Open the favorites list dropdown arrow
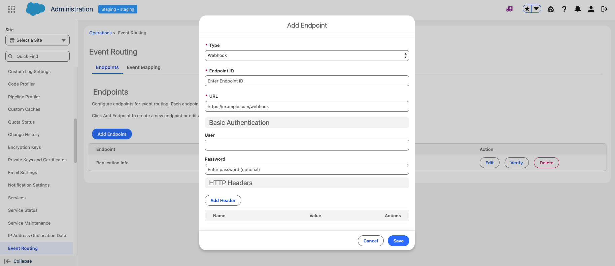615x266 pixels. [x=536, y=9]
